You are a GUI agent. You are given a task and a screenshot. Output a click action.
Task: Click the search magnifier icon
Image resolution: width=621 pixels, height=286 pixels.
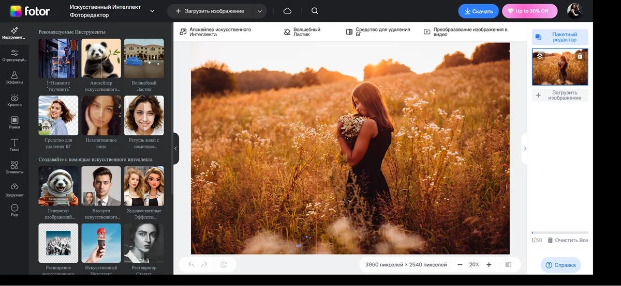pyautogui.click(x=315, y=11)
